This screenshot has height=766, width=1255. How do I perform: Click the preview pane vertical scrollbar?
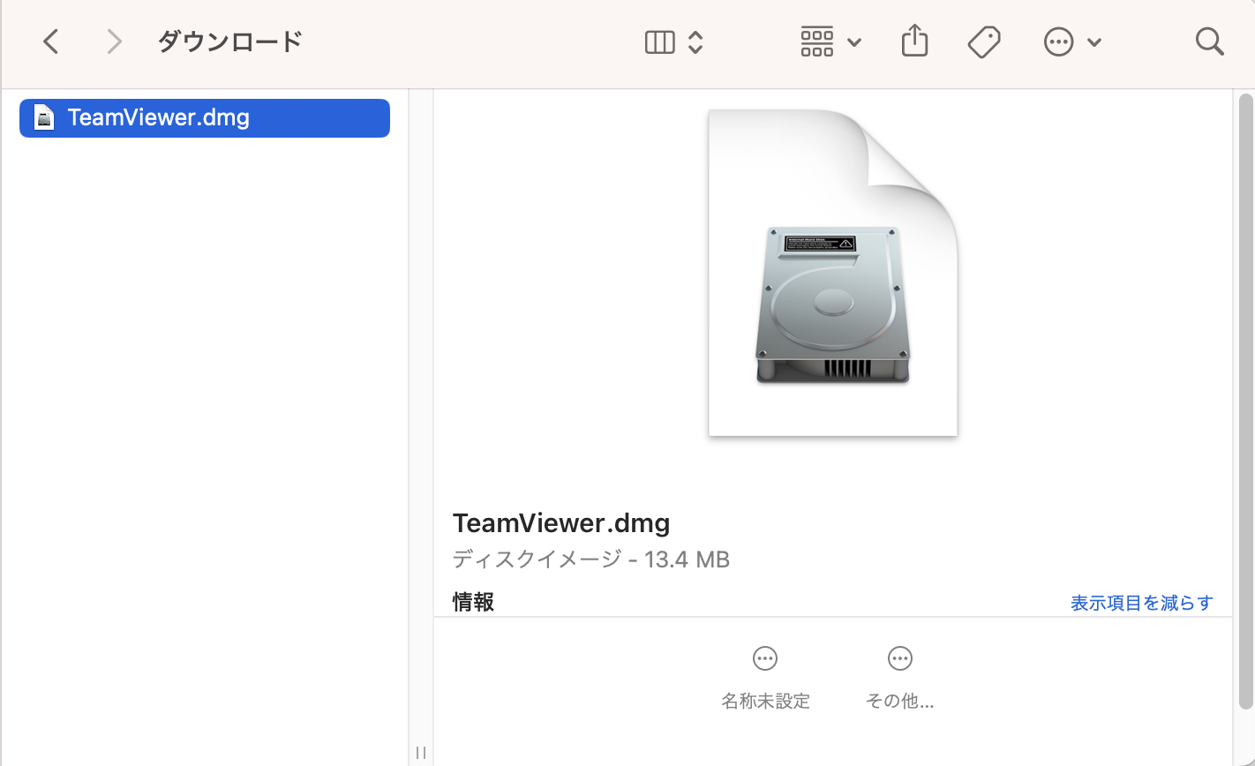pyautogui.click(x=1245, y=397)
